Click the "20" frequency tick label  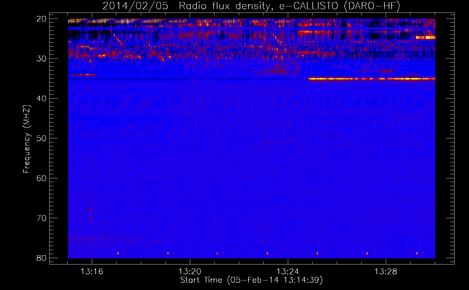(41, 19)
